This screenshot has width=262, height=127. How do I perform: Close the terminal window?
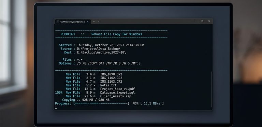coord(209,21)
